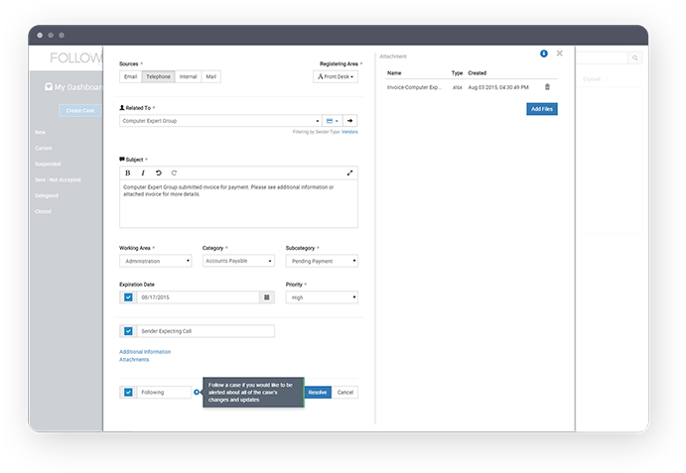Viewport: 686px width, 473px height.
Task: Click the Vendors sender type link
Action: [x=349, y=132]
